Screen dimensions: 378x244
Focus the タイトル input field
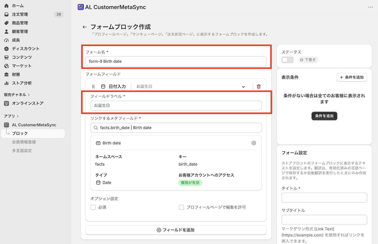pos(324,198)
